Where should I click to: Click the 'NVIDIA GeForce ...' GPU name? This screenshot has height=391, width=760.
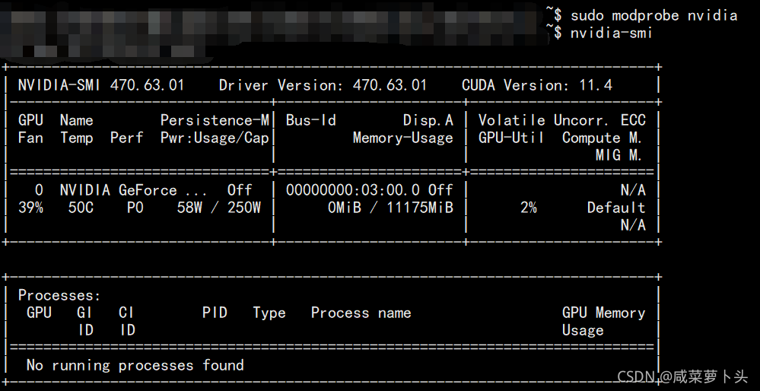(x=133, y=190)
